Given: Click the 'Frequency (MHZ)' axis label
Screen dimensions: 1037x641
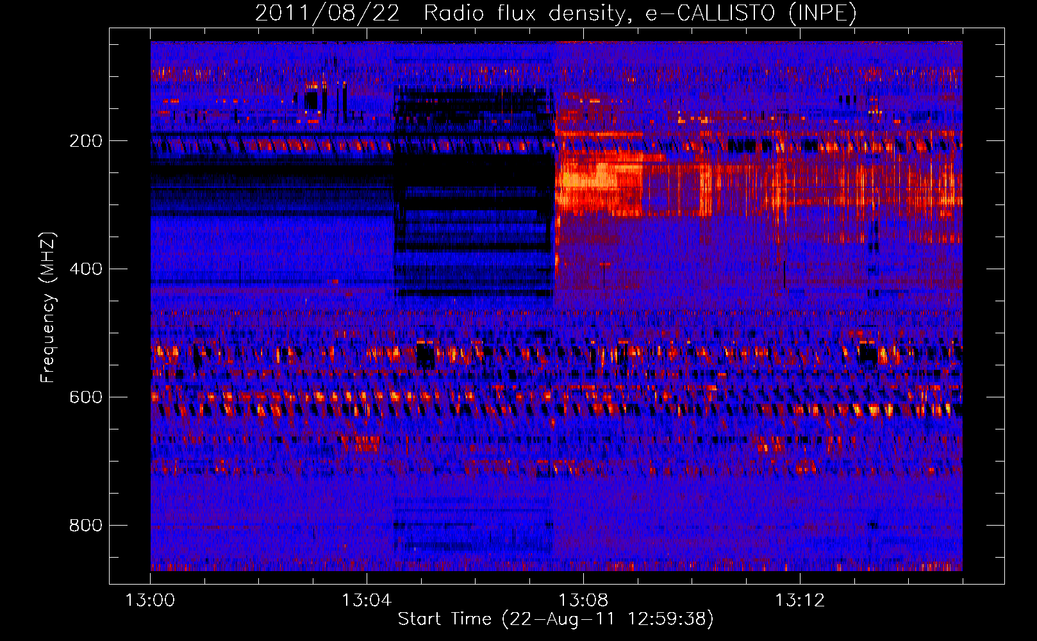Looking at the screenshot, I should 48,308.
